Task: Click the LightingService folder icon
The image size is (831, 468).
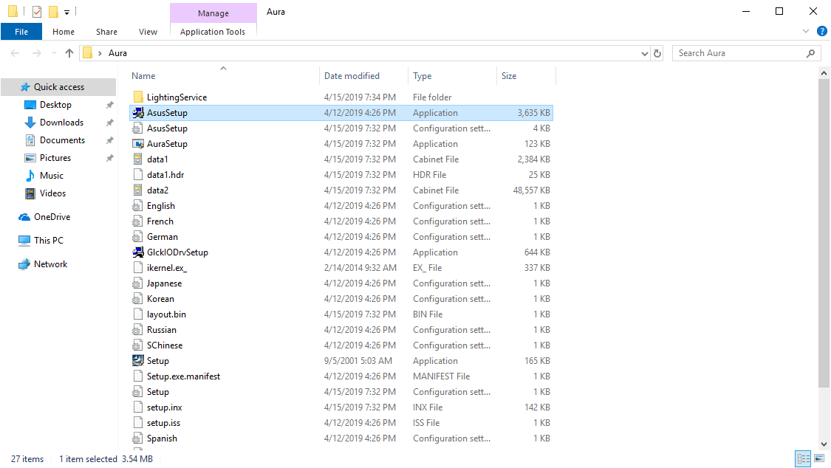Action: (x=138, y=97)
